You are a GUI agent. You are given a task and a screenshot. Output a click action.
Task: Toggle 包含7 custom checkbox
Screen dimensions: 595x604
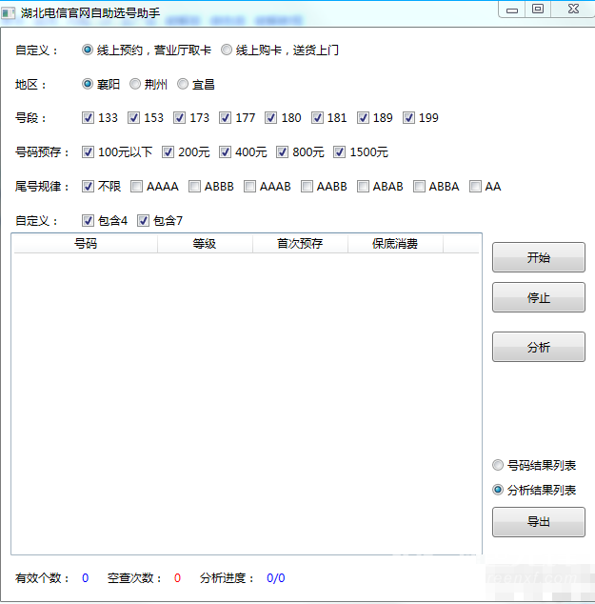tap(143, 221)
